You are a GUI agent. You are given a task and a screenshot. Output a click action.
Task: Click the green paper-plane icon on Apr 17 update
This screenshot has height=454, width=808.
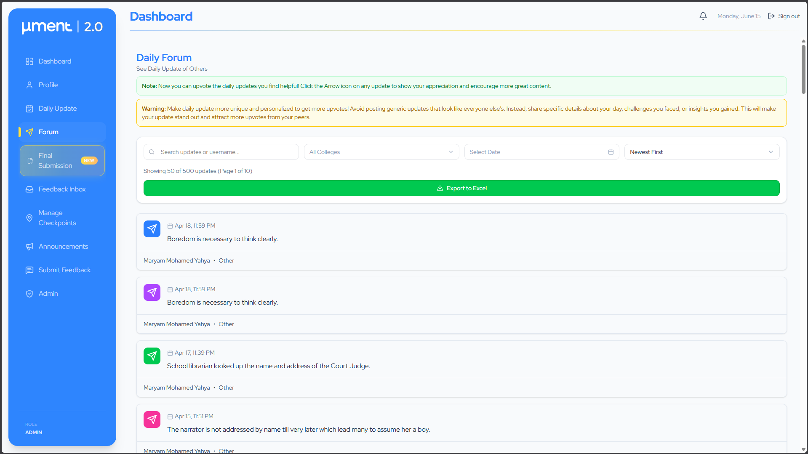click(152, 356)
